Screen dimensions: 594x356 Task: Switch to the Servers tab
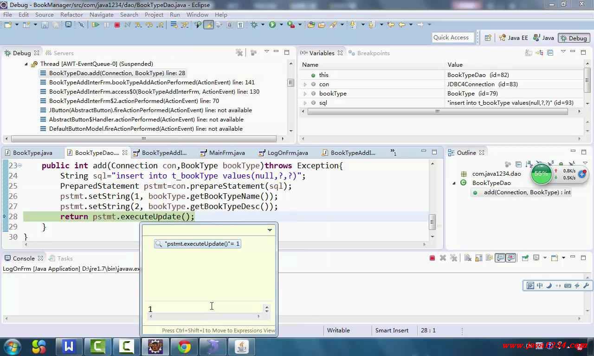point(59,53)
